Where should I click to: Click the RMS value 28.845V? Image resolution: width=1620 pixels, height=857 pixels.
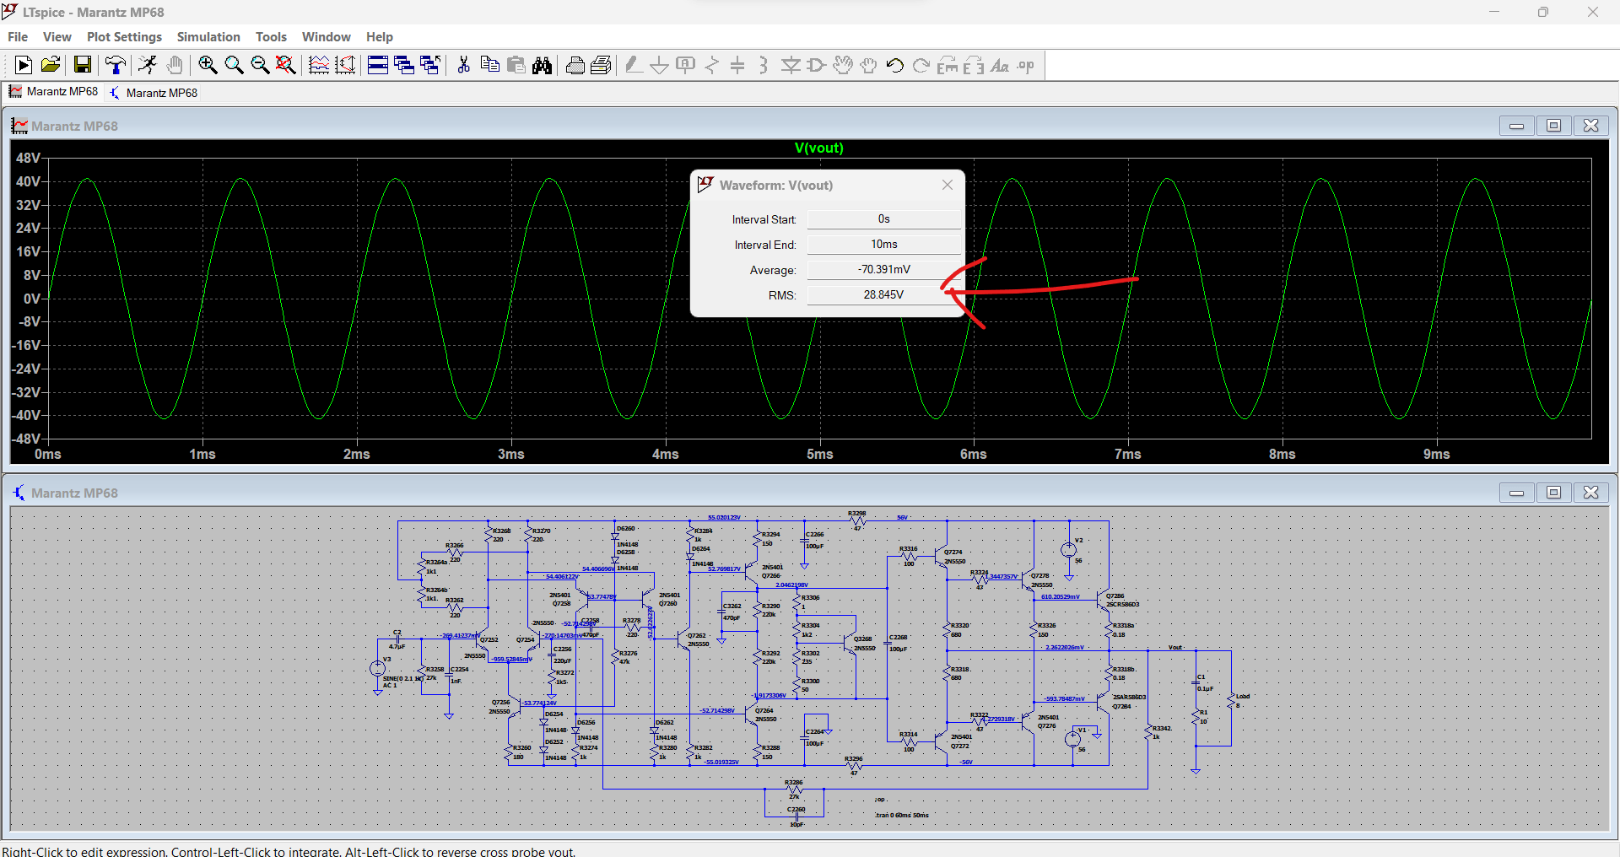883,295
